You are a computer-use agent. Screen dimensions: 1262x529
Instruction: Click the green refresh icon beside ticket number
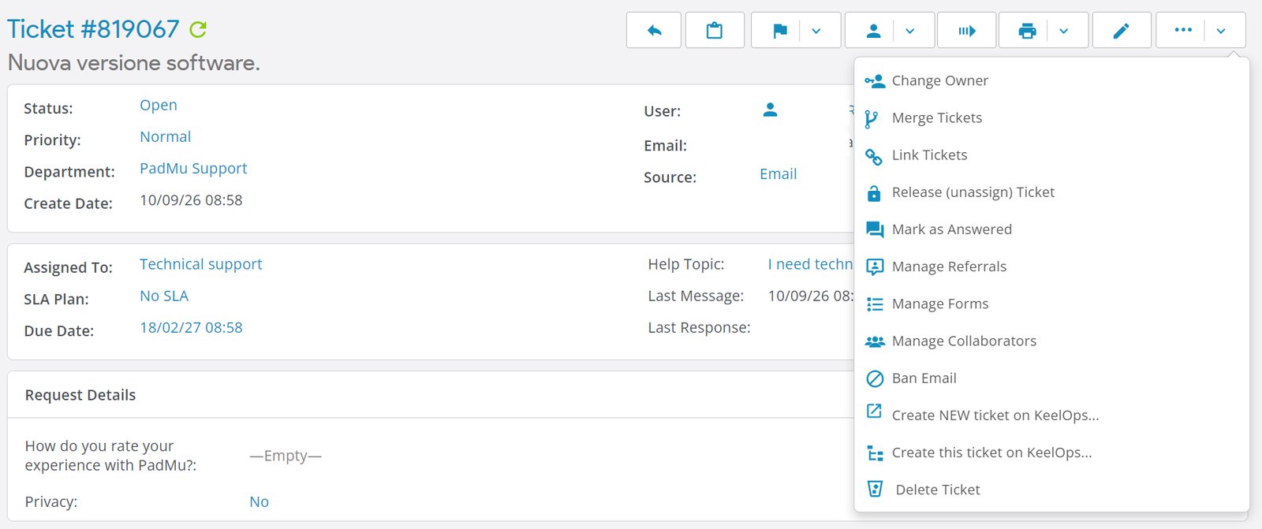(x=198, y=30)
